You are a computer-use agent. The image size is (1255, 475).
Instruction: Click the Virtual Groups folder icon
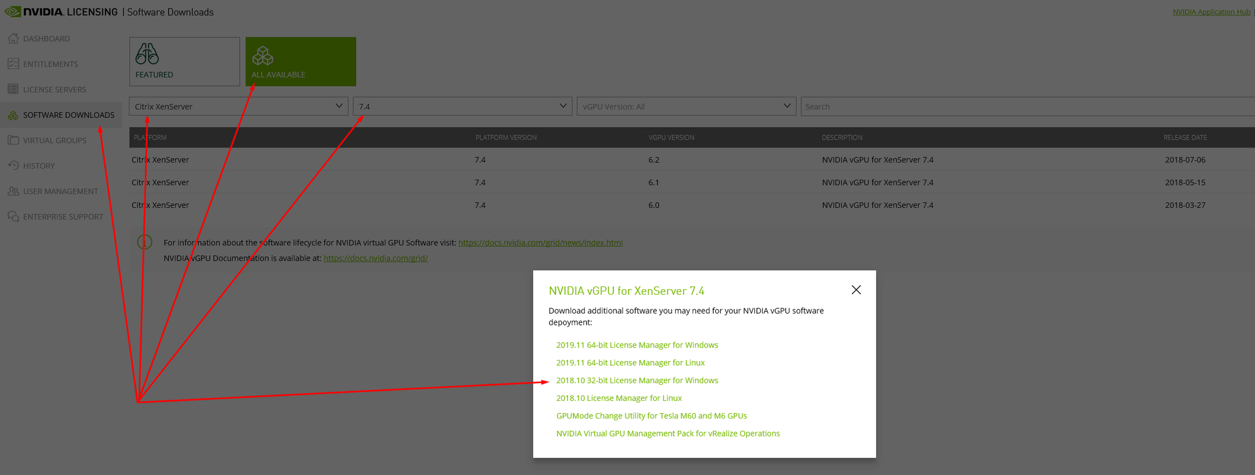click(x=13, y=140)
